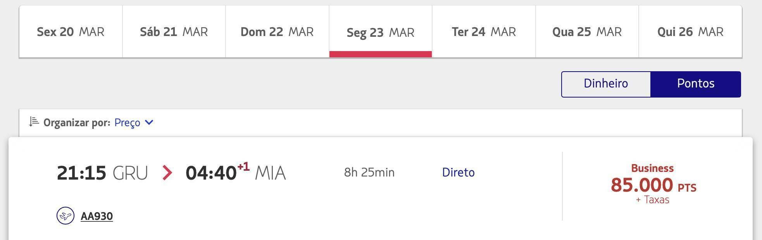Click the sort order icon

34,122
